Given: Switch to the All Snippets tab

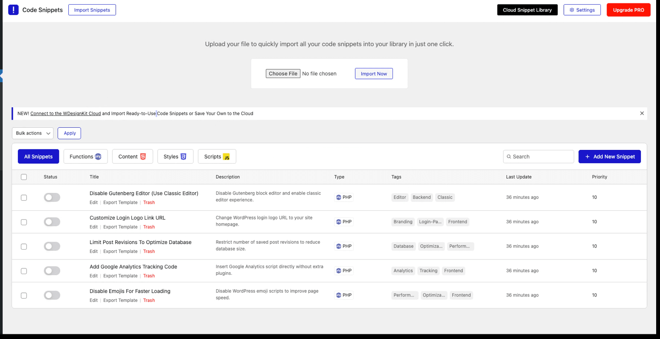Looking at the screenshot, I should pyautogui.click(x=38, y=156).
